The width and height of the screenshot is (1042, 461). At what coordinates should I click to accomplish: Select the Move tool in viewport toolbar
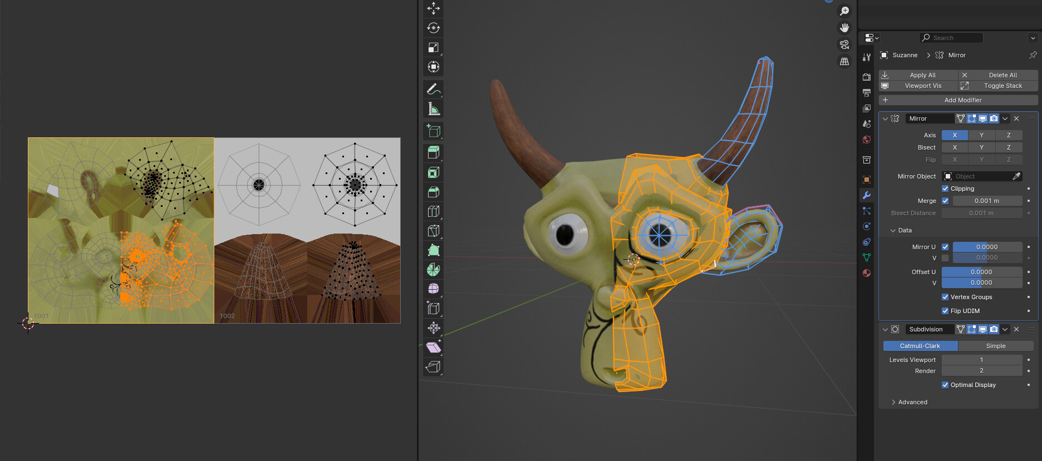click(x=434, y=8)
